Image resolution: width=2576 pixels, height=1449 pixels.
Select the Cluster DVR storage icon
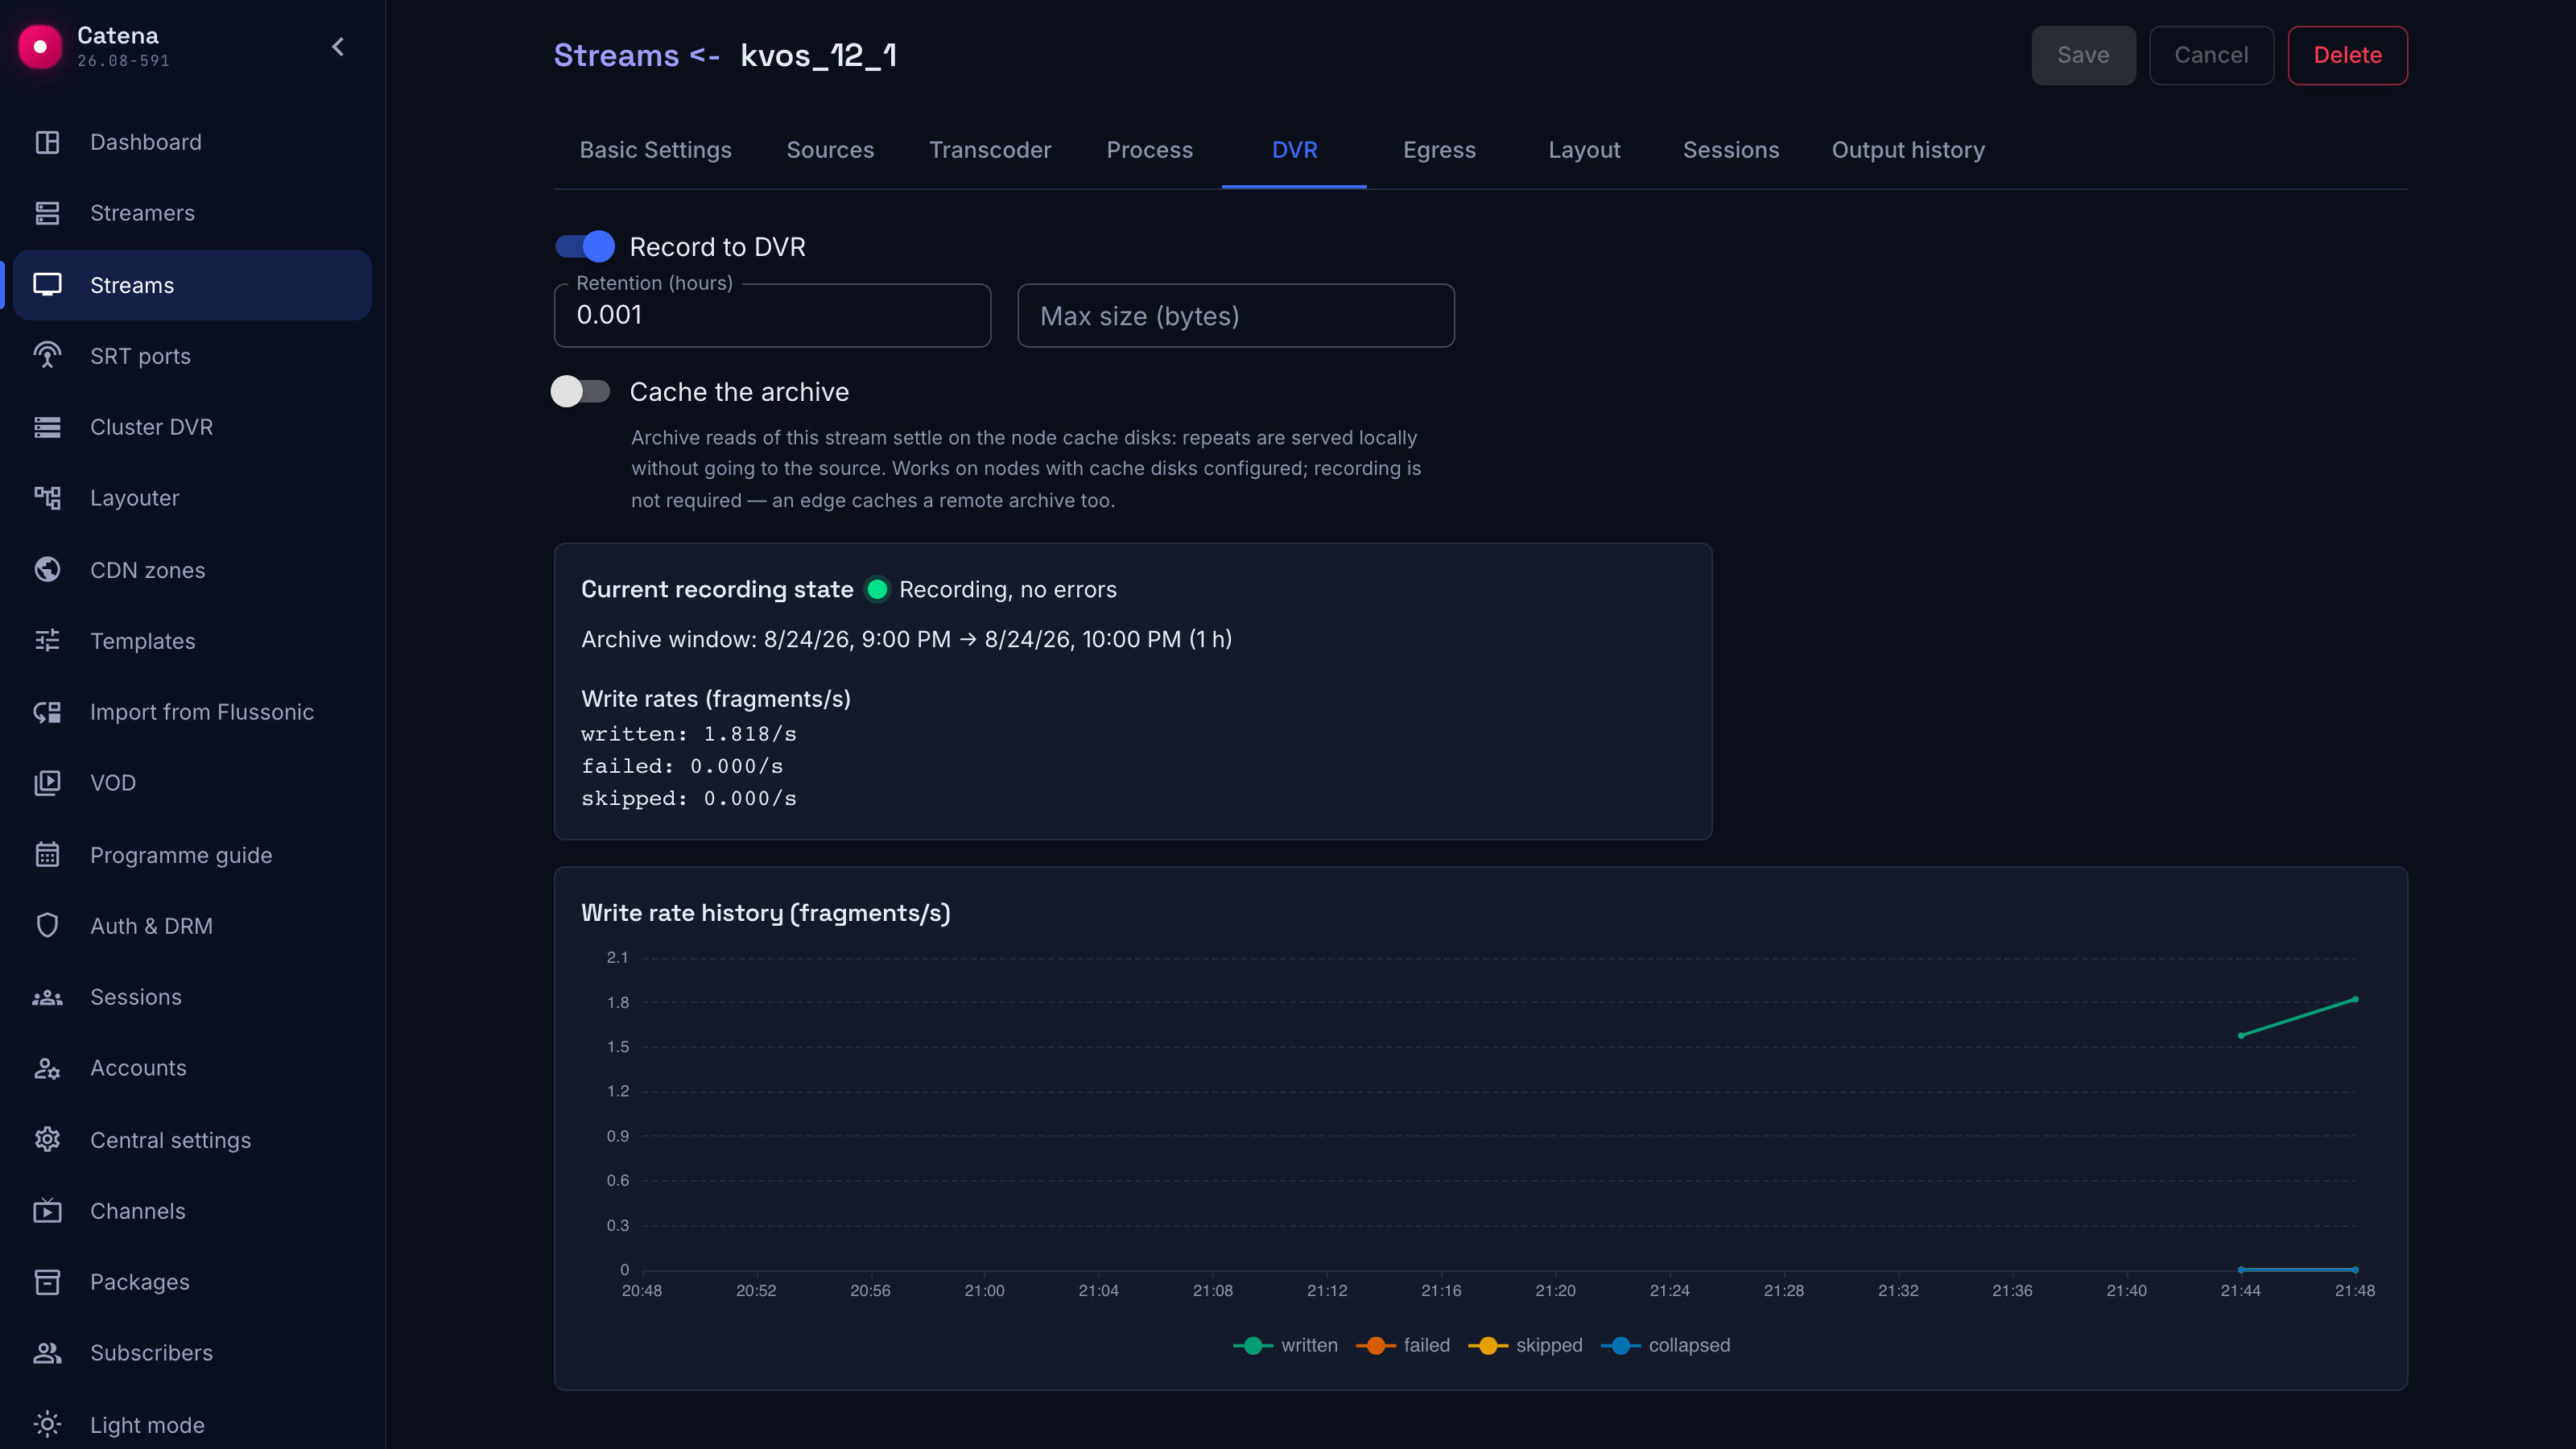pos(47,427)
